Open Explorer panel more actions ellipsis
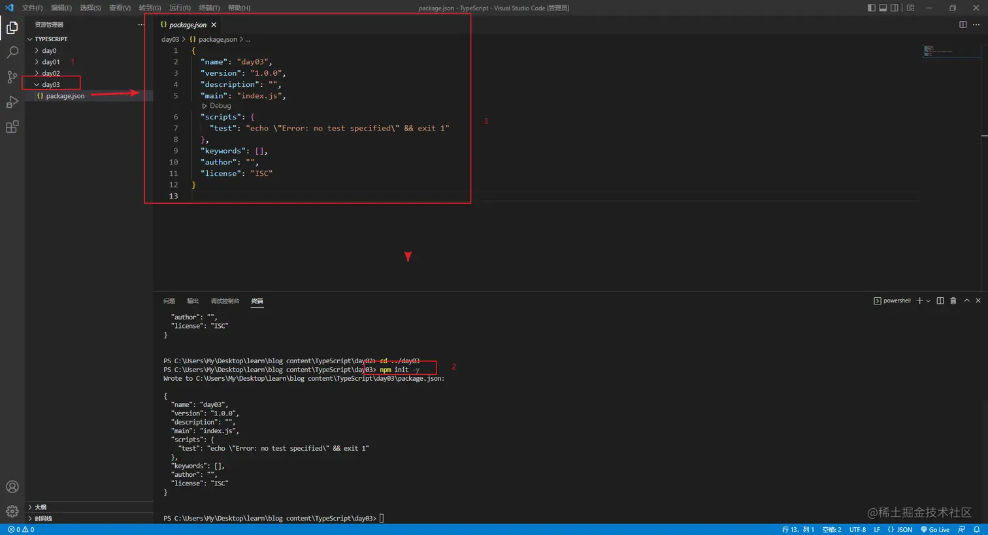 coord(141,25)
